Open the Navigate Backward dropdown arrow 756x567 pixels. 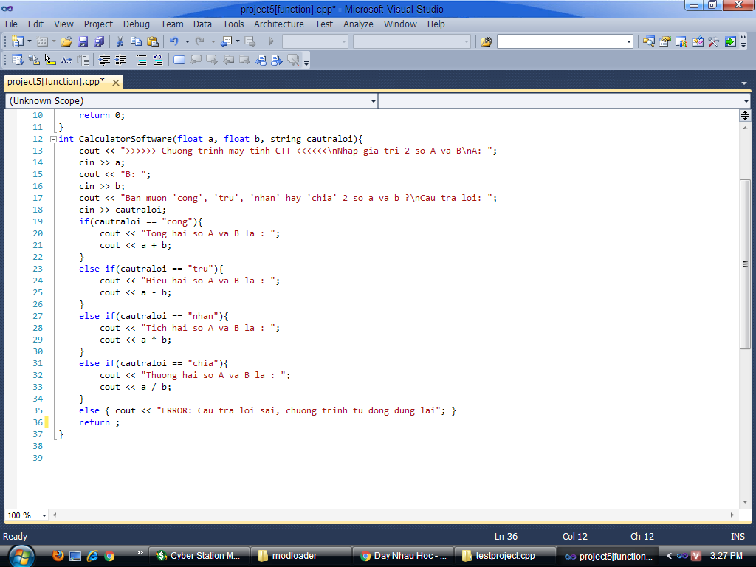pos(238,42)
